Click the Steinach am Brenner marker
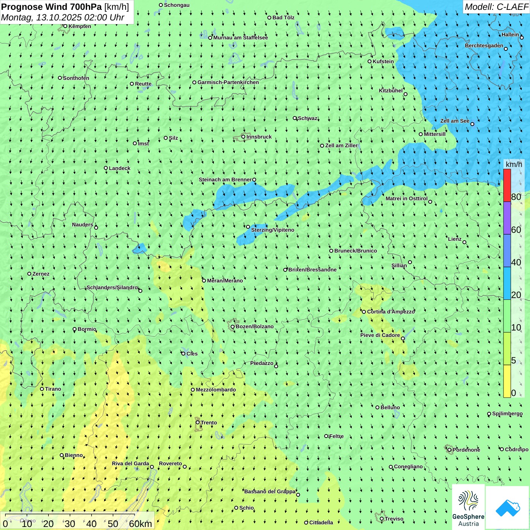The image size is (530, 530). [x=254, y=180]
